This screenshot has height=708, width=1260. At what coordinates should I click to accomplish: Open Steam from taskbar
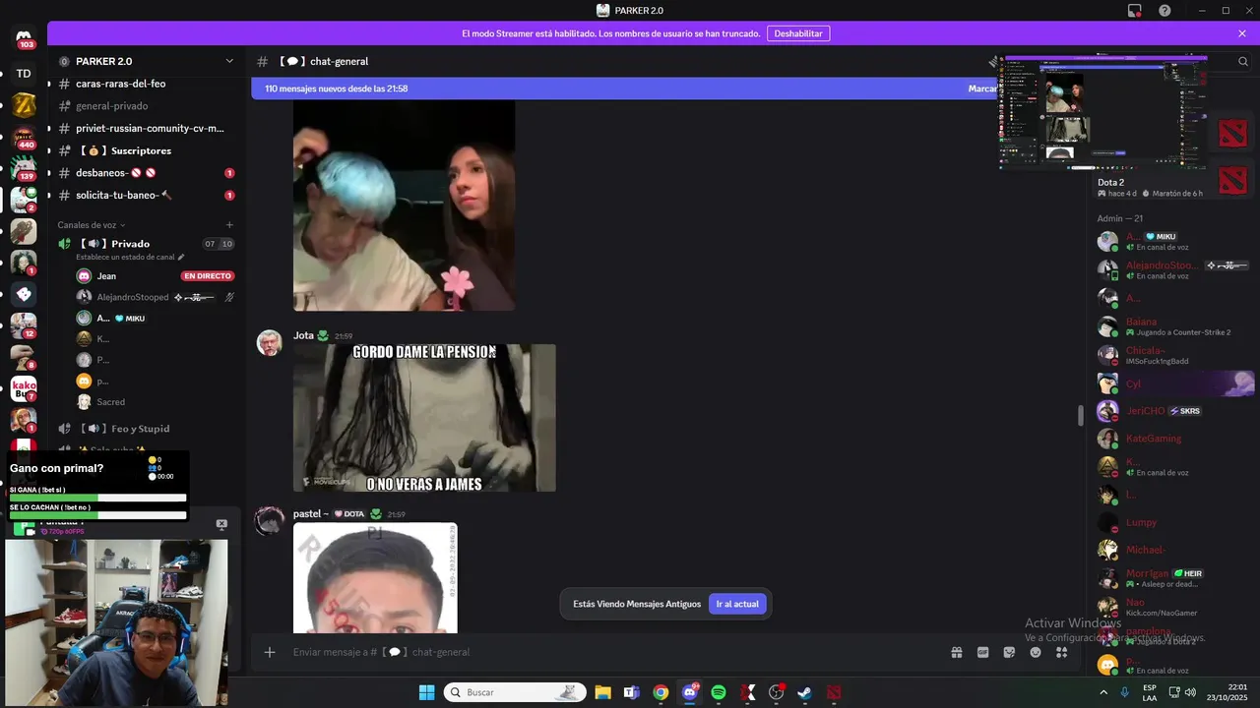[805, 692]
